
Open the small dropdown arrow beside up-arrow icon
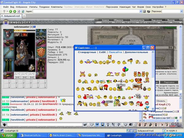(7, 11)
